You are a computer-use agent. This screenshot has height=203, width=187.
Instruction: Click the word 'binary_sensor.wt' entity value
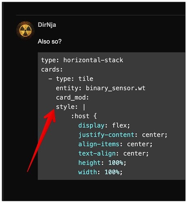[116, 88]
